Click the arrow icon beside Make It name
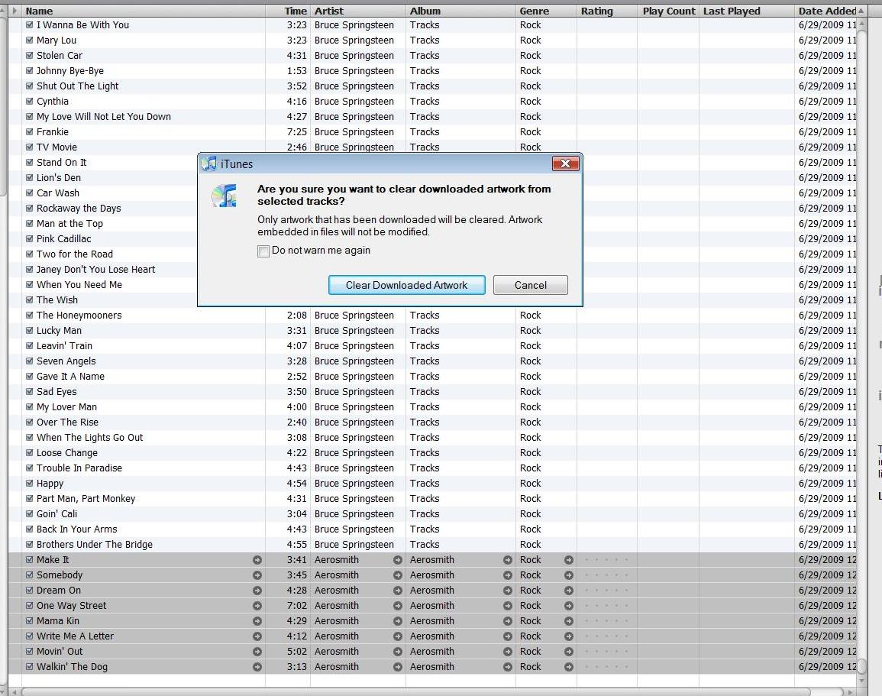Viewport: 882px width, 696px height. click(257, 560)
